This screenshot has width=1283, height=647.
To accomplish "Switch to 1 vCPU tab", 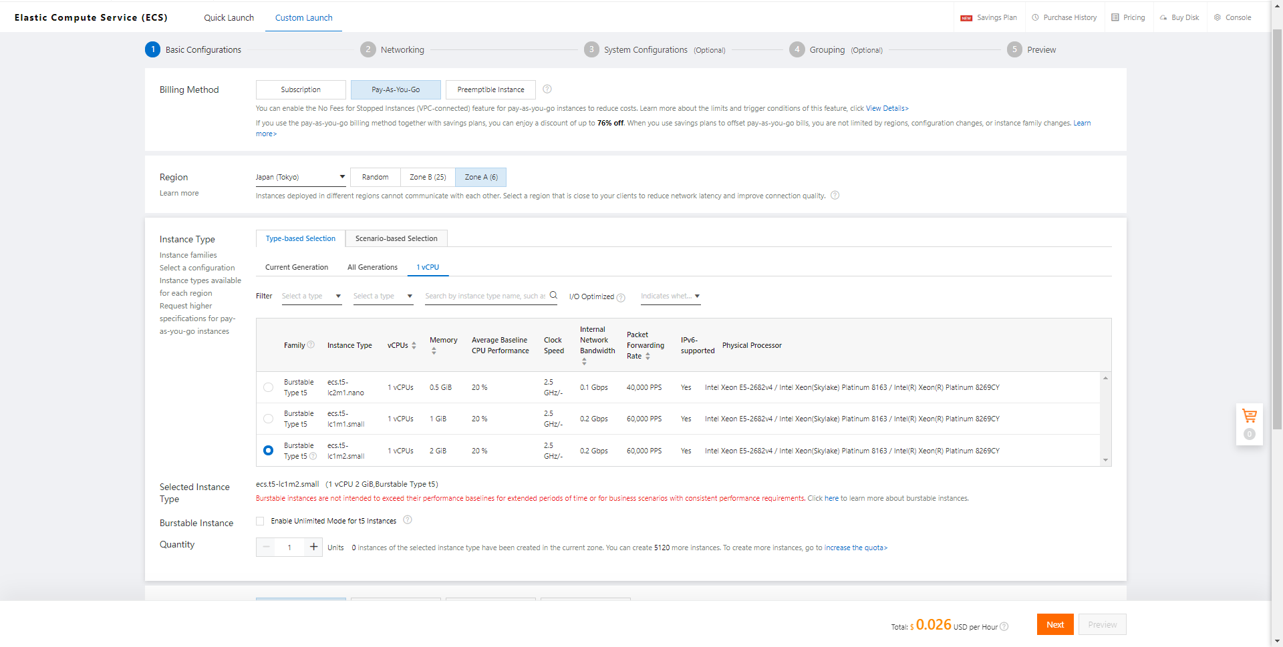I will click(x=428, y=267).
